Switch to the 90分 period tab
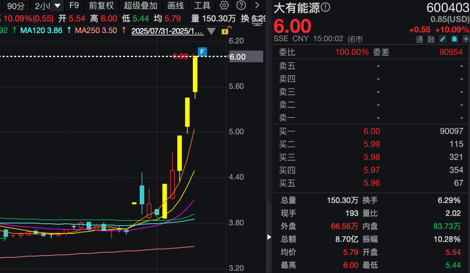This screenshot has height=273, width=470. click(16, 6)
